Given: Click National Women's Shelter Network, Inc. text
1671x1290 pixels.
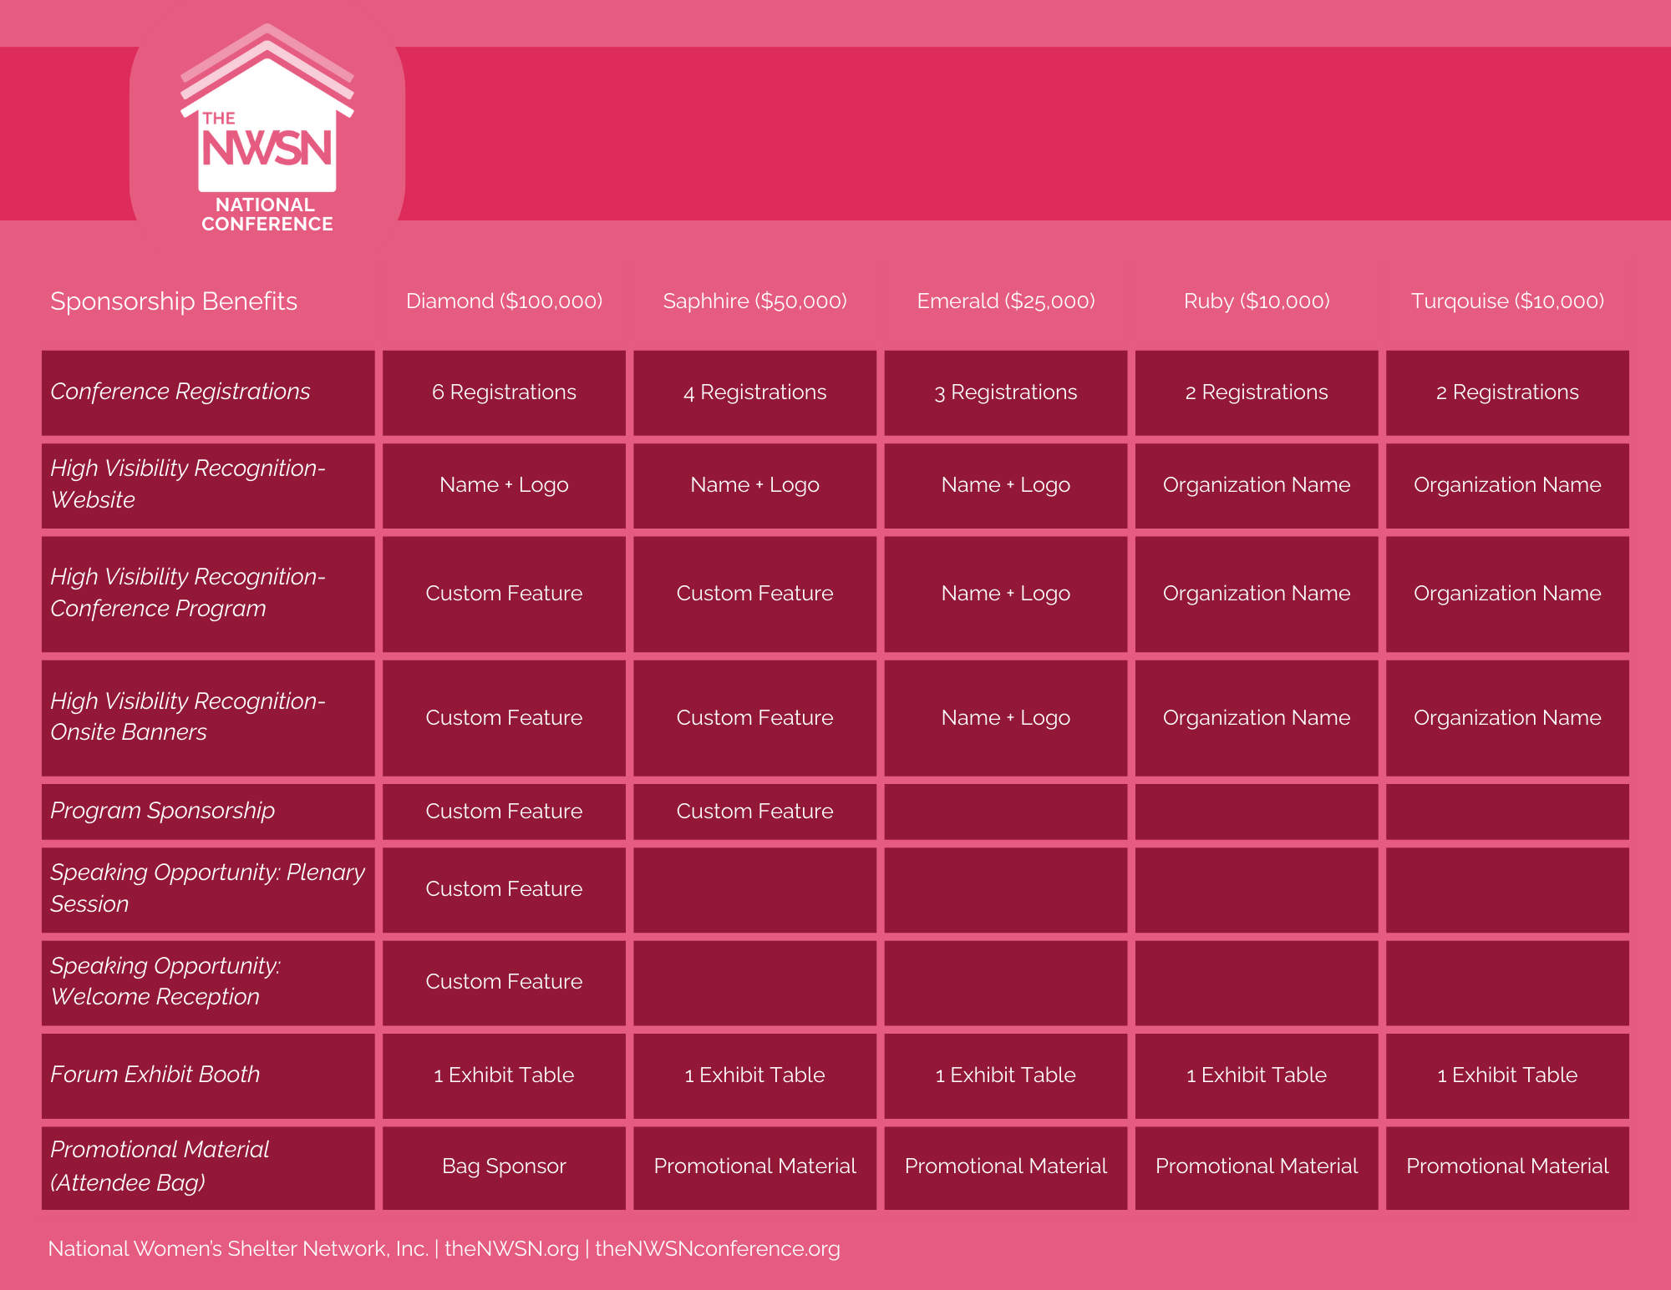Looking at the screenshot, I should 238,1249.
